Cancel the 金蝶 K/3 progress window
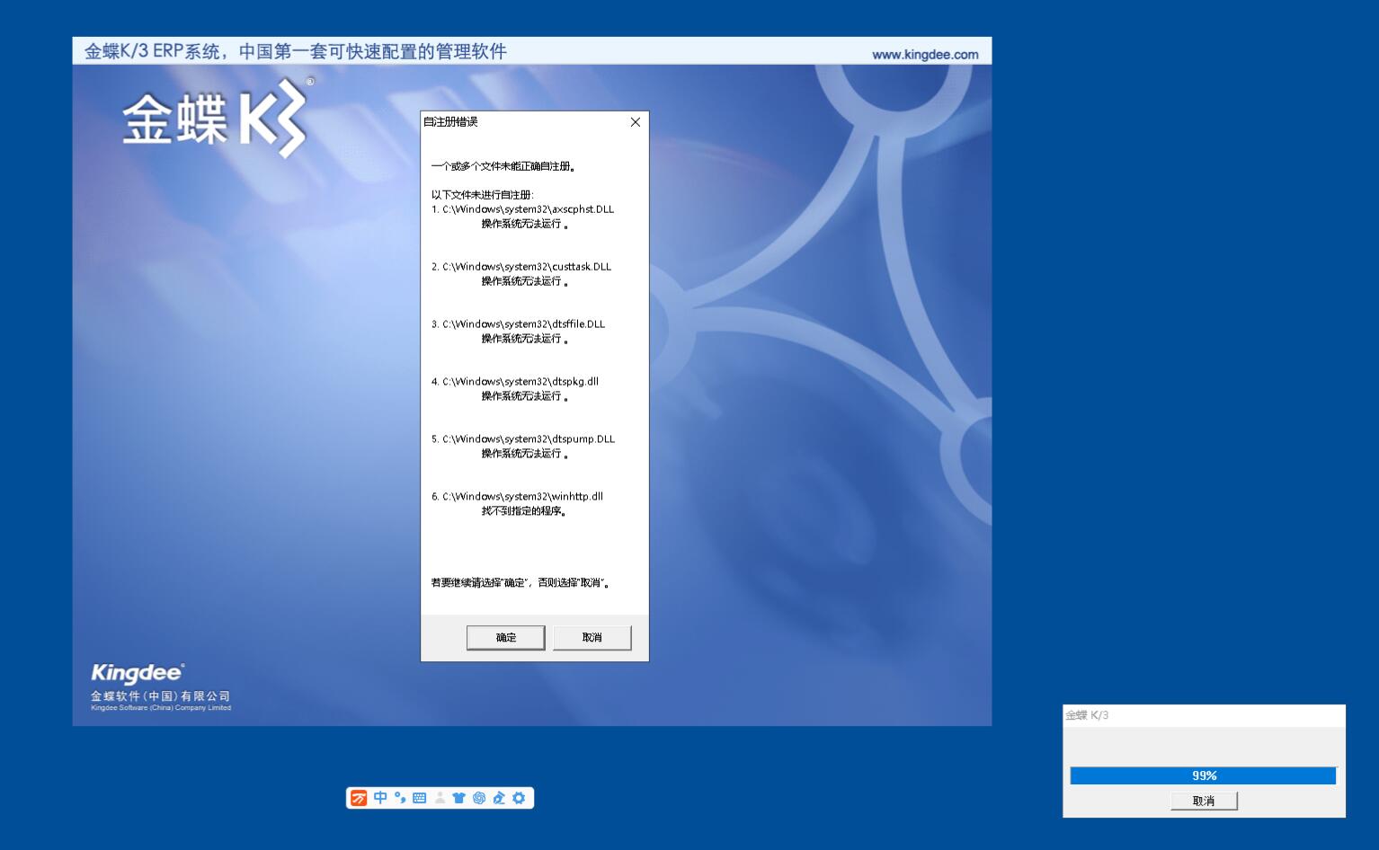 pyautogui.click(x=1204, y=801)
